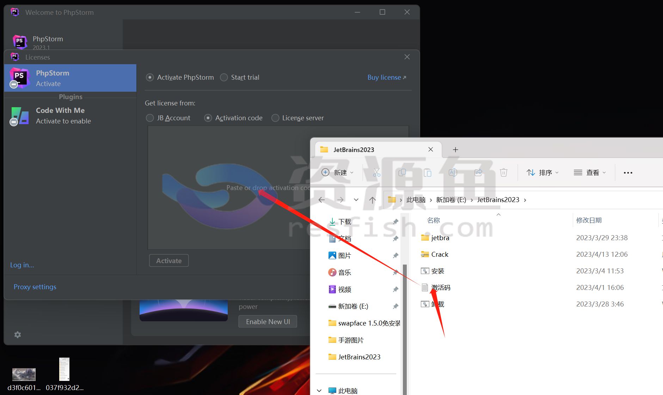Choose JB Account as license source
Viewport: 663px width, 395px height.
coord(150,118)
